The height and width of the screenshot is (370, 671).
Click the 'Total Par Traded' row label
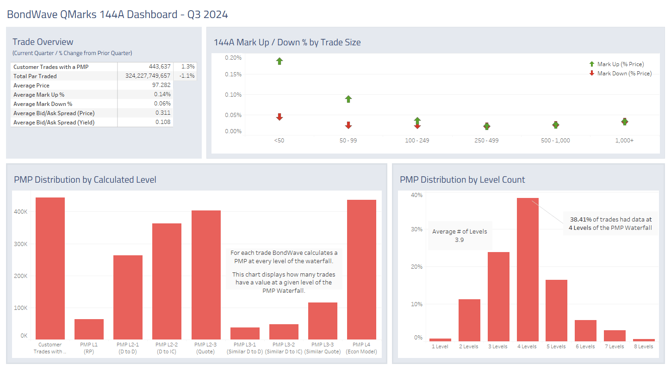(35, 76)
